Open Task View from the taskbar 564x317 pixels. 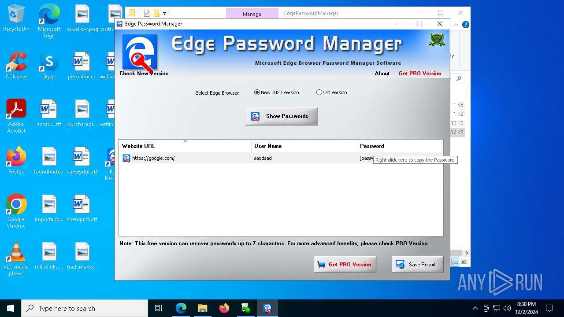(159, 308)
